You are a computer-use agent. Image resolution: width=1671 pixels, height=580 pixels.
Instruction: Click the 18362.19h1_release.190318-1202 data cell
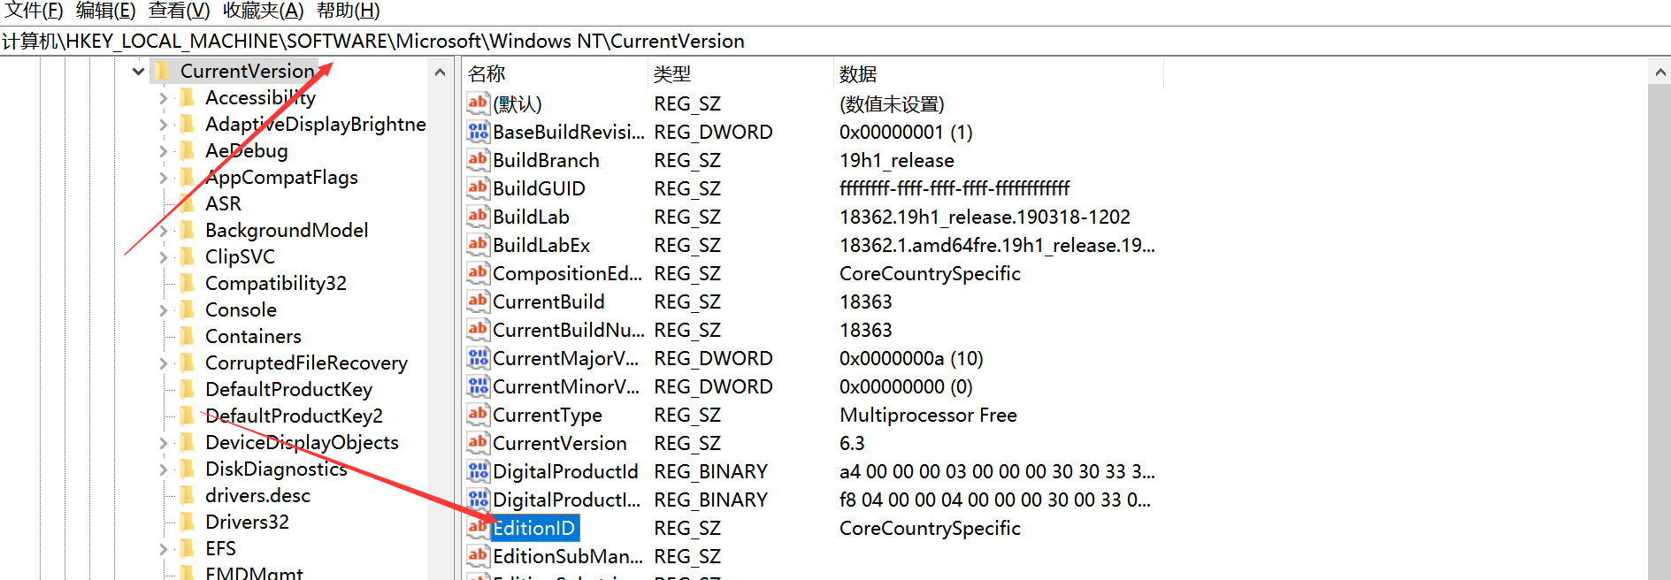pos(985,217)
